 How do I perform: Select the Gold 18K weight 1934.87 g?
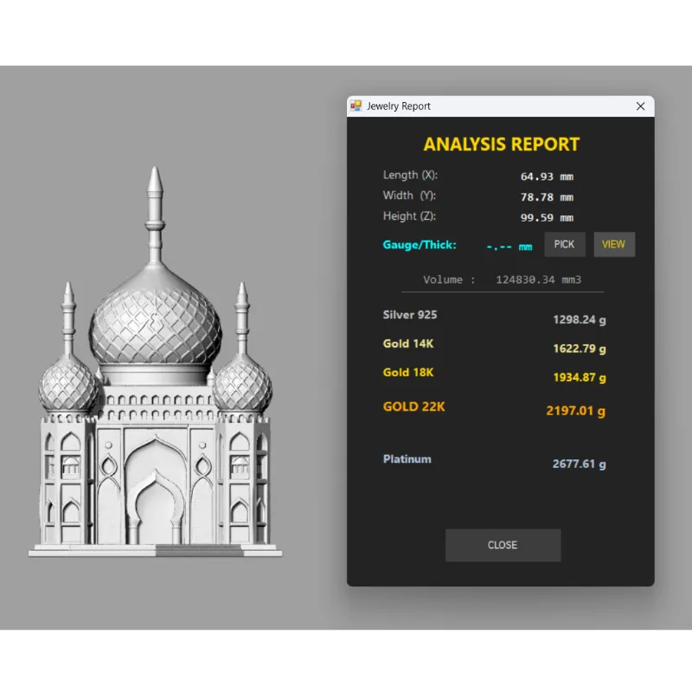579,378
